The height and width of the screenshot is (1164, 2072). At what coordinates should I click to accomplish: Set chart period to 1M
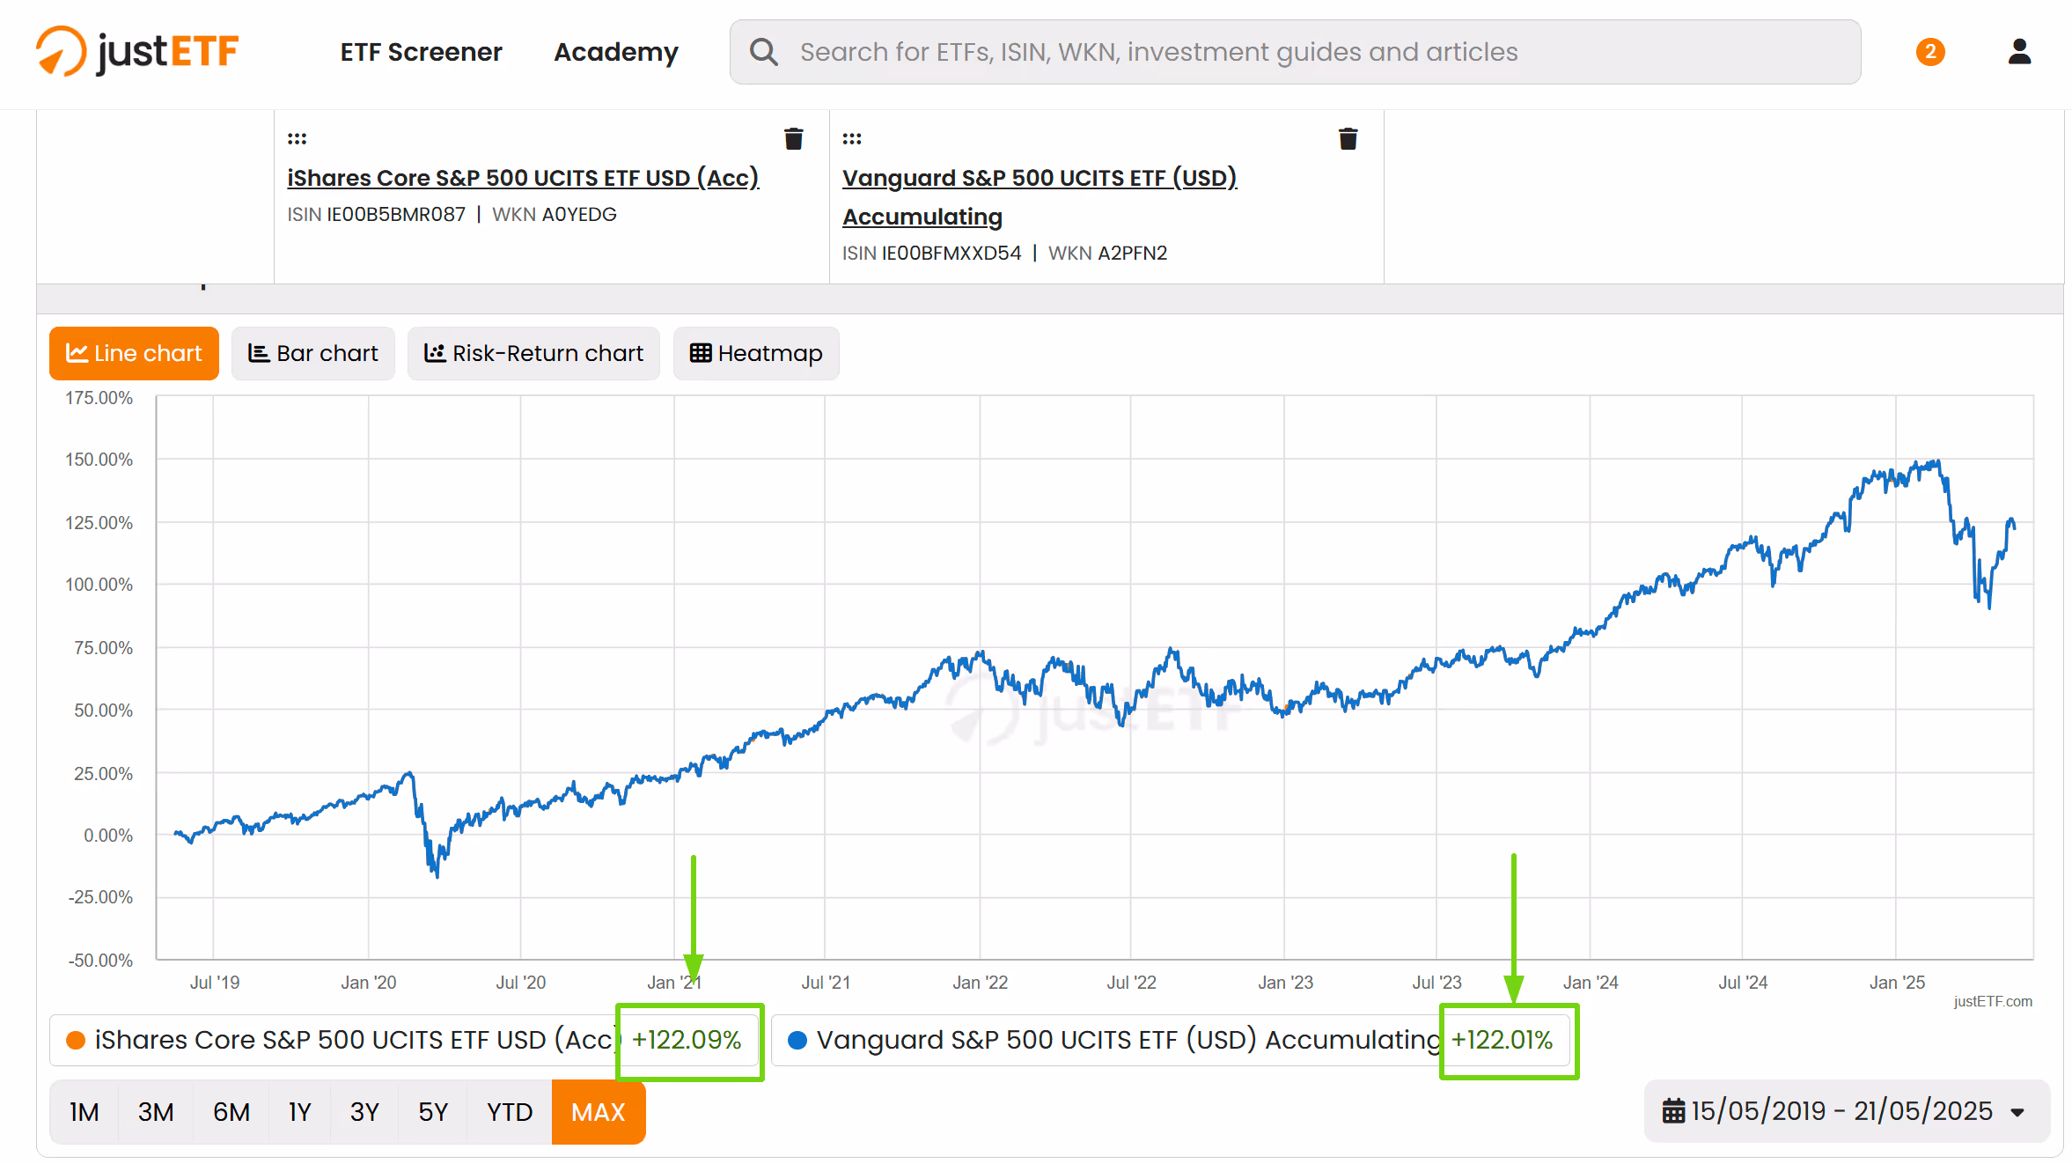click(x=84, y=1112)
